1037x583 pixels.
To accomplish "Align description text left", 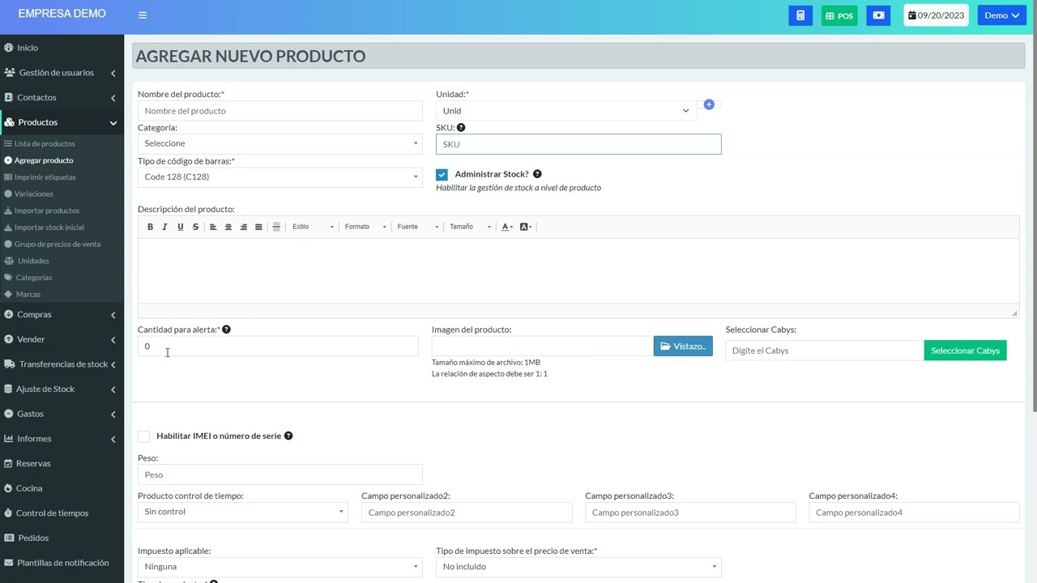I will click(x=213, y=227).
